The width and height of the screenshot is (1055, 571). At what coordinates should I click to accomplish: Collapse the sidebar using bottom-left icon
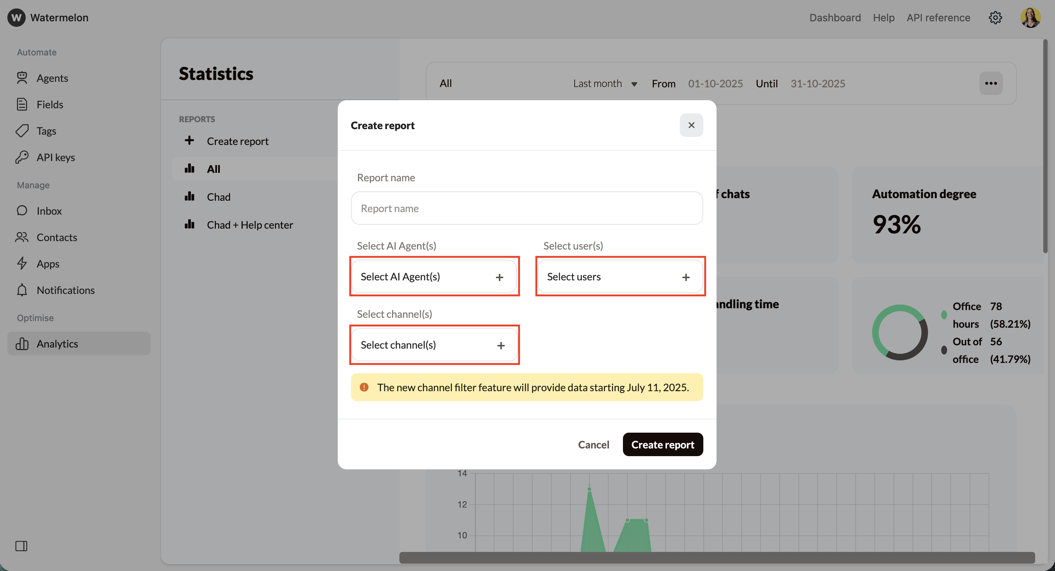[x=22, y=546]
